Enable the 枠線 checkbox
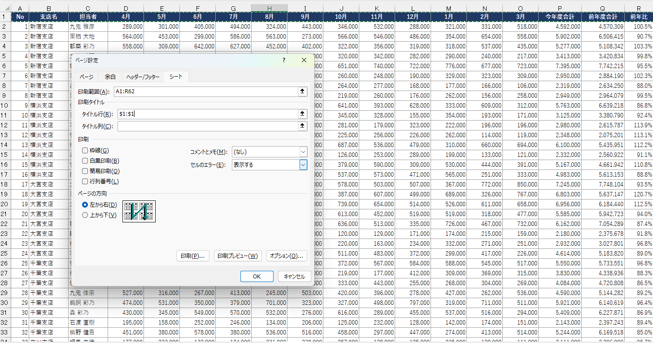Viewport: 653px width, 343px height. click(85, 151)
